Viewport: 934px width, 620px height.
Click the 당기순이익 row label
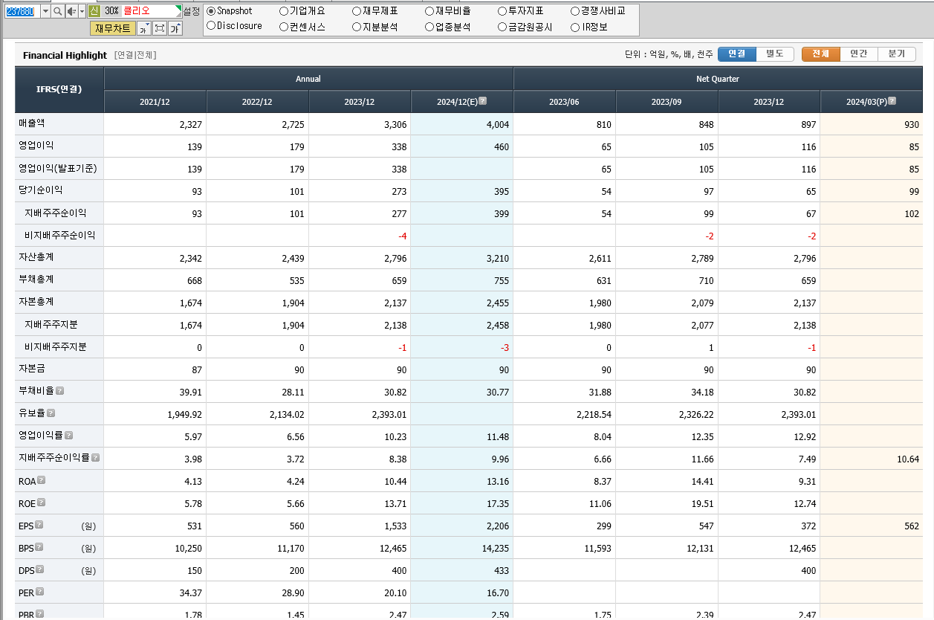[x=40, y=190]
